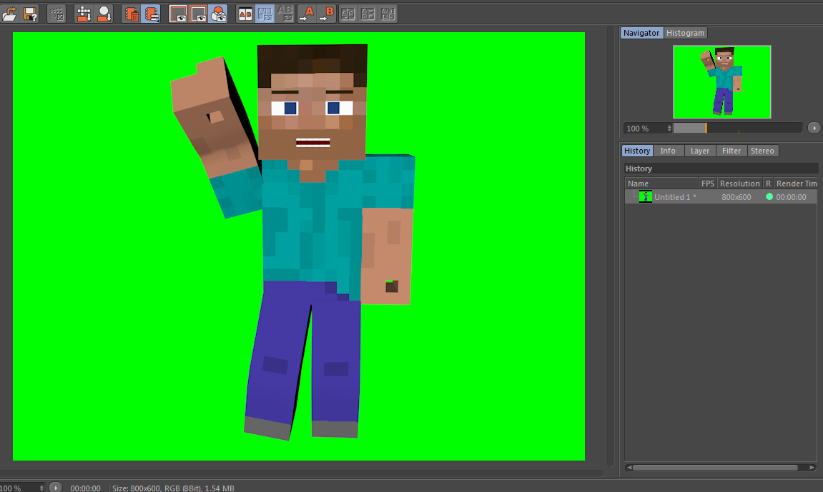The image size is (823, 492).
Task: Select the Single-Pass display mode icon
Action: click(198, 14)
